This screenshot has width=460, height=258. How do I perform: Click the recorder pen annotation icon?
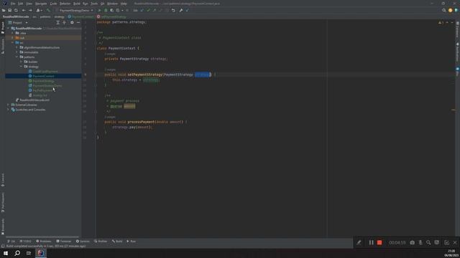pos(359,242)
